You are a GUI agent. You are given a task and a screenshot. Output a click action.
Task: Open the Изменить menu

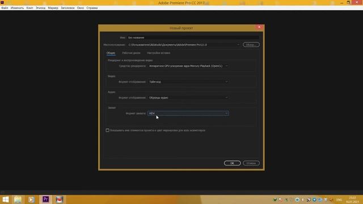17,8
